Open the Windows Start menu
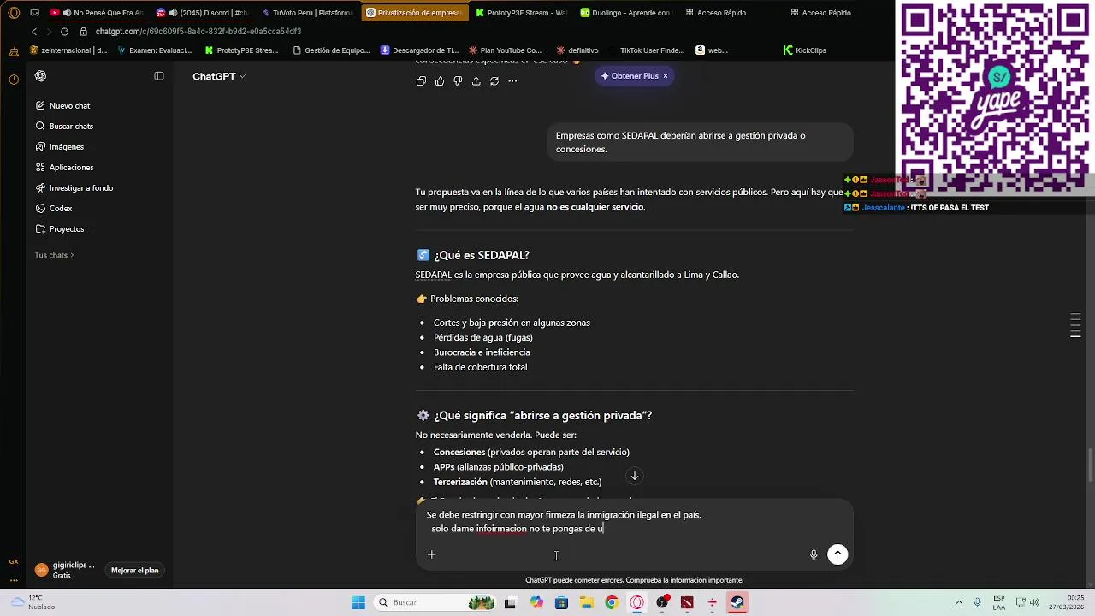 358,603
